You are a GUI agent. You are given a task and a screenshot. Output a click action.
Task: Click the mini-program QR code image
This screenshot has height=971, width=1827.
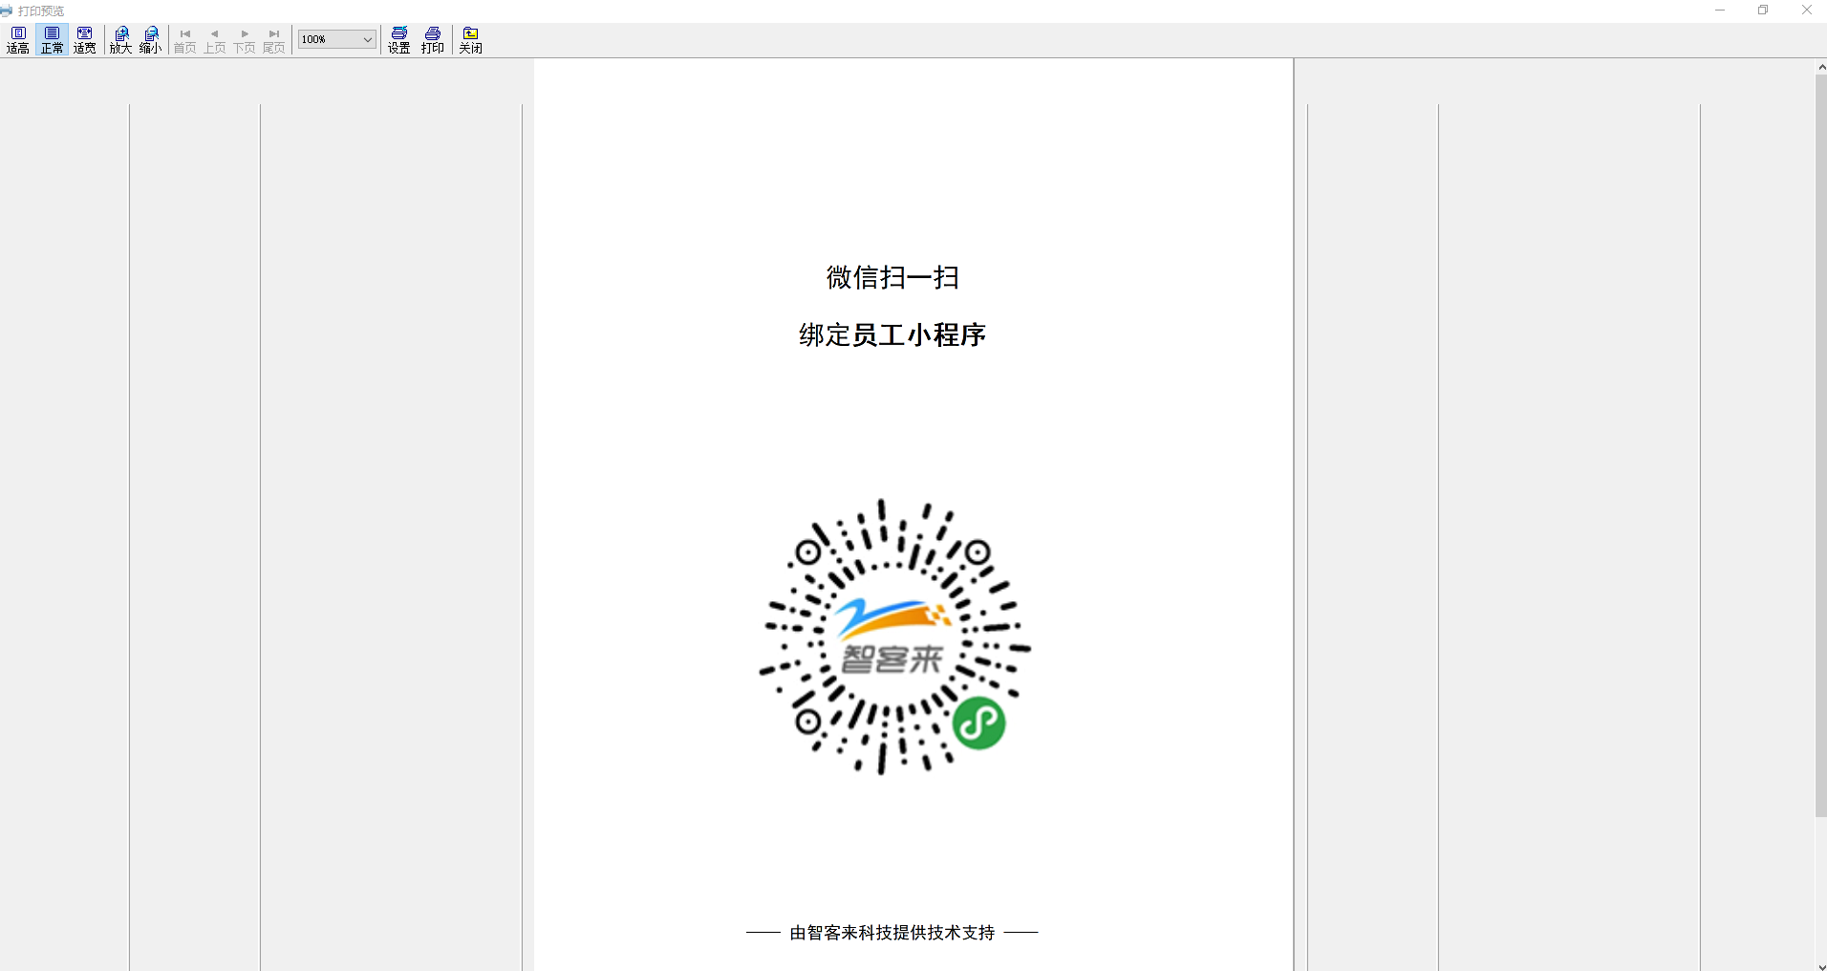click(894, 637)
